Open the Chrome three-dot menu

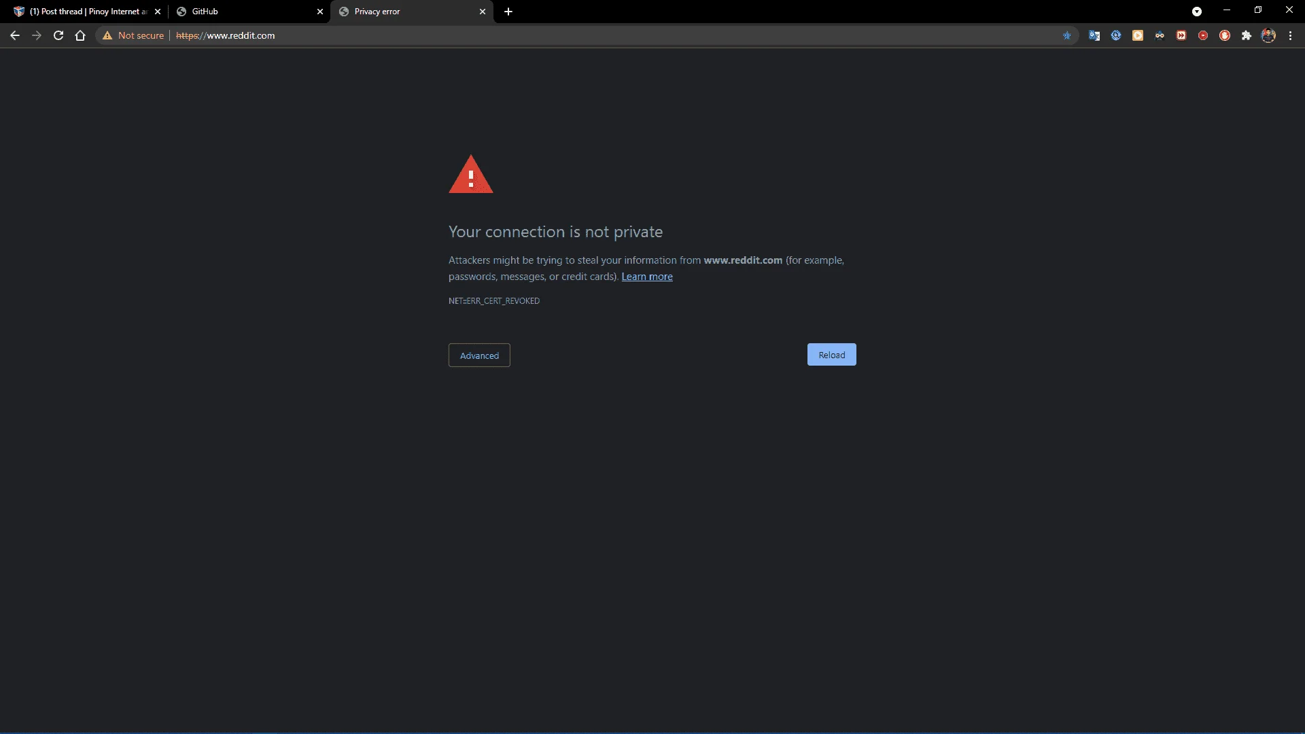pos(1290,35)
